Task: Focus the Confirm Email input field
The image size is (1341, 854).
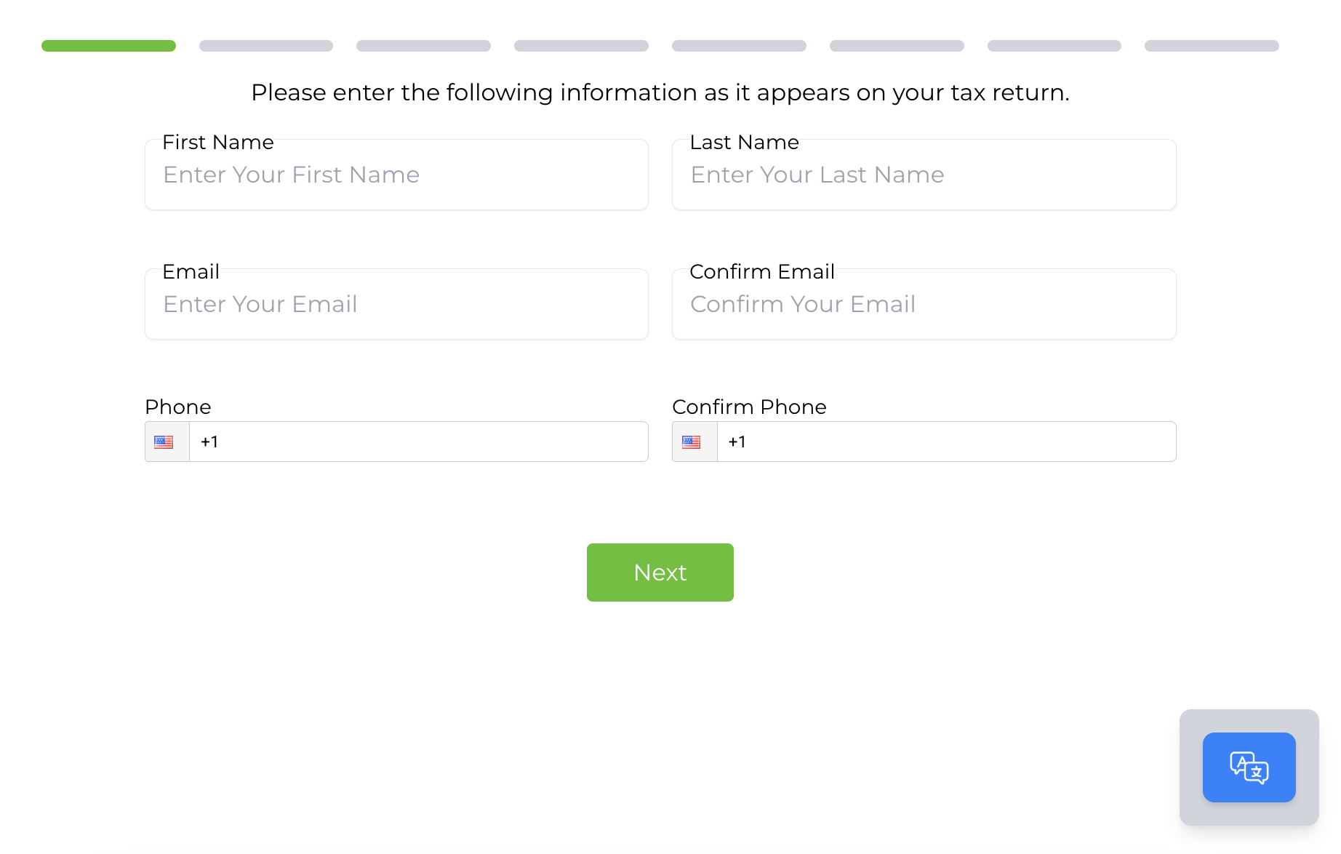Action: point(924,304)
